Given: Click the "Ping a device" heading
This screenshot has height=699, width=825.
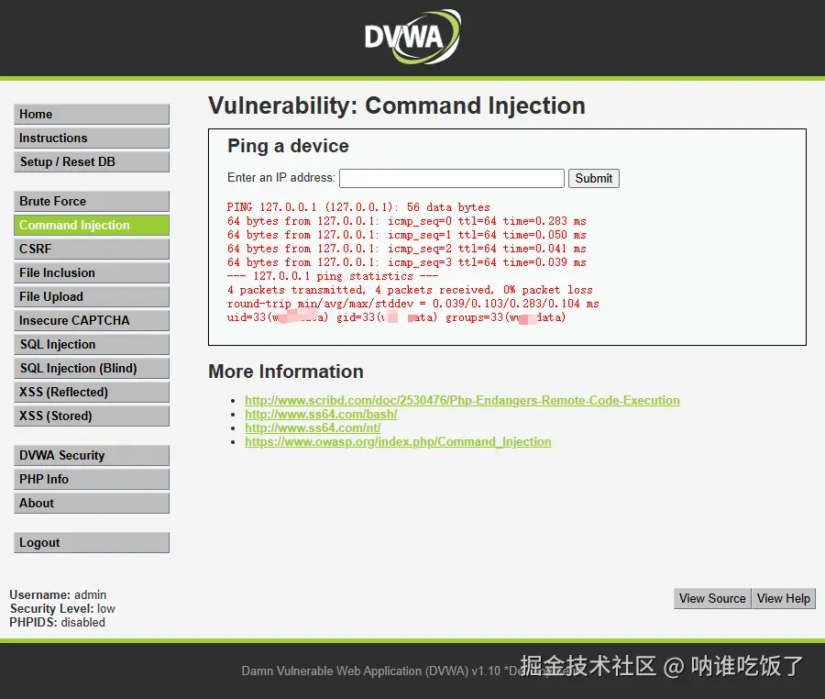Looking at the screenshot, I should pos(288,146).
